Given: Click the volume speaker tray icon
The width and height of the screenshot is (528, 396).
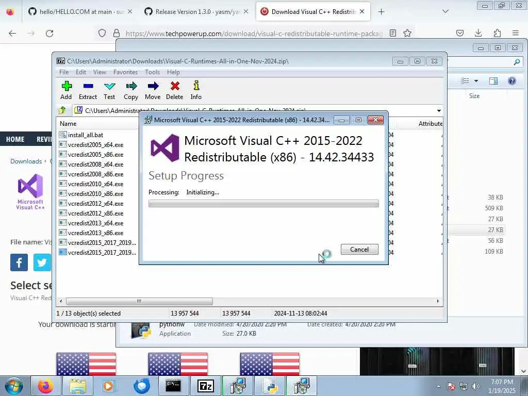Looking at the screenshot, I should [476, 386].
